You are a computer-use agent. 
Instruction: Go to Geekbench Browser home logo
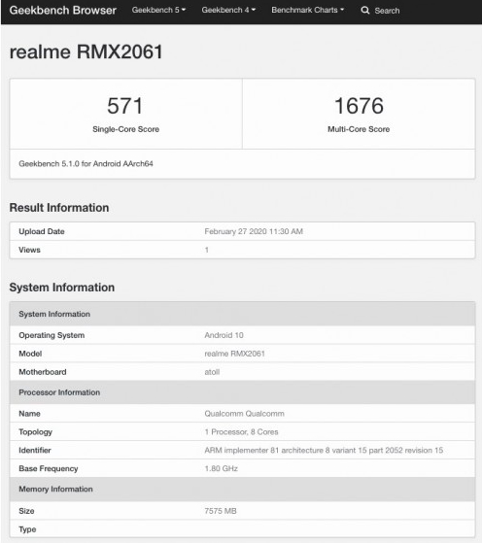coord(63,11)
